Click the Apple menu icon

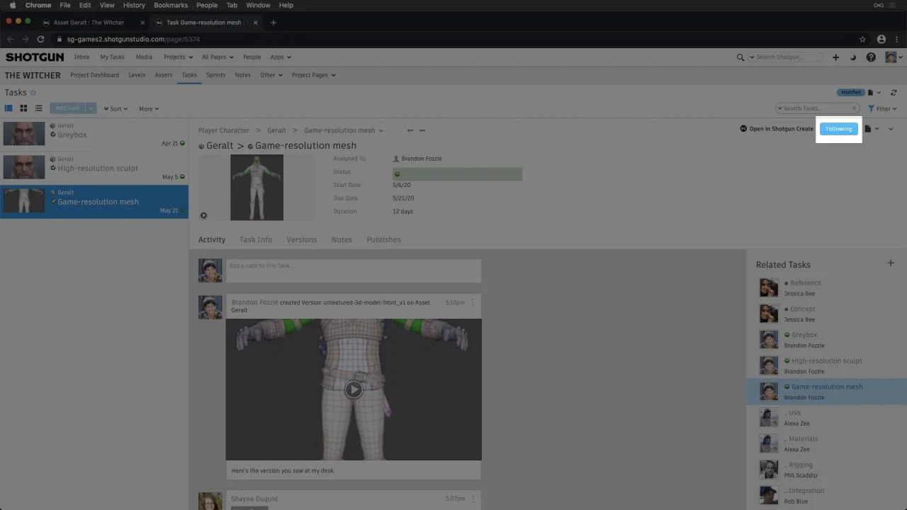pos(12,5)
